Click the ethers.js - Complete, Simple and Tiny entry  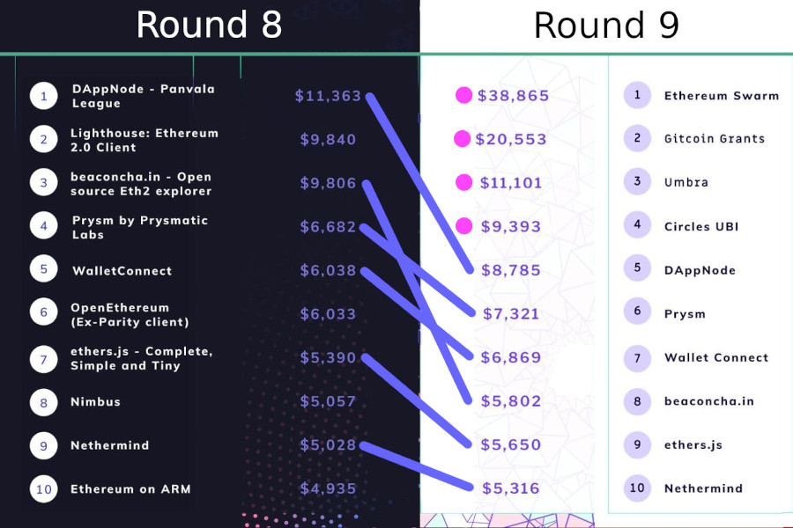click(x=142, y=358)
